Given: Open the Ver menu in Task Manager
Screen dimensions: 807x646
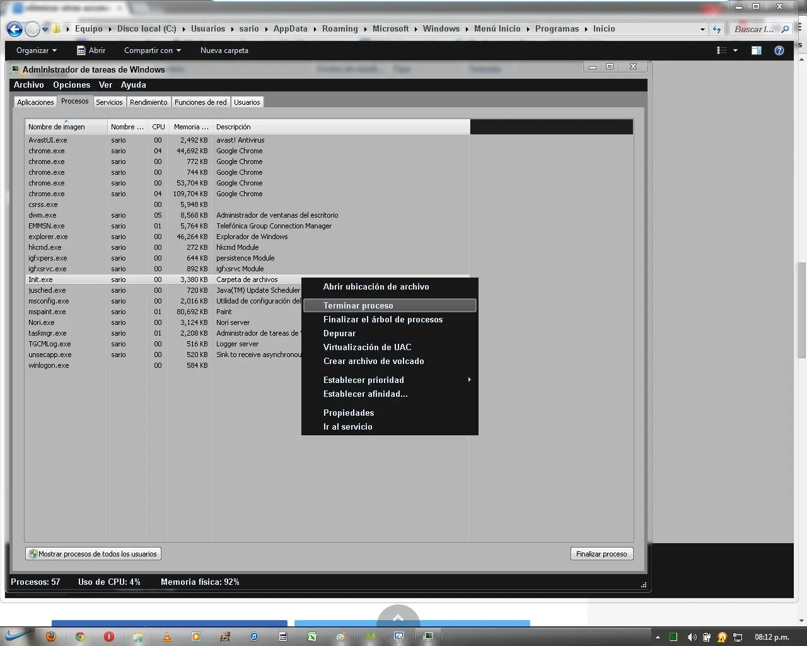Looking at the screenshot, I should coord(105,85).
